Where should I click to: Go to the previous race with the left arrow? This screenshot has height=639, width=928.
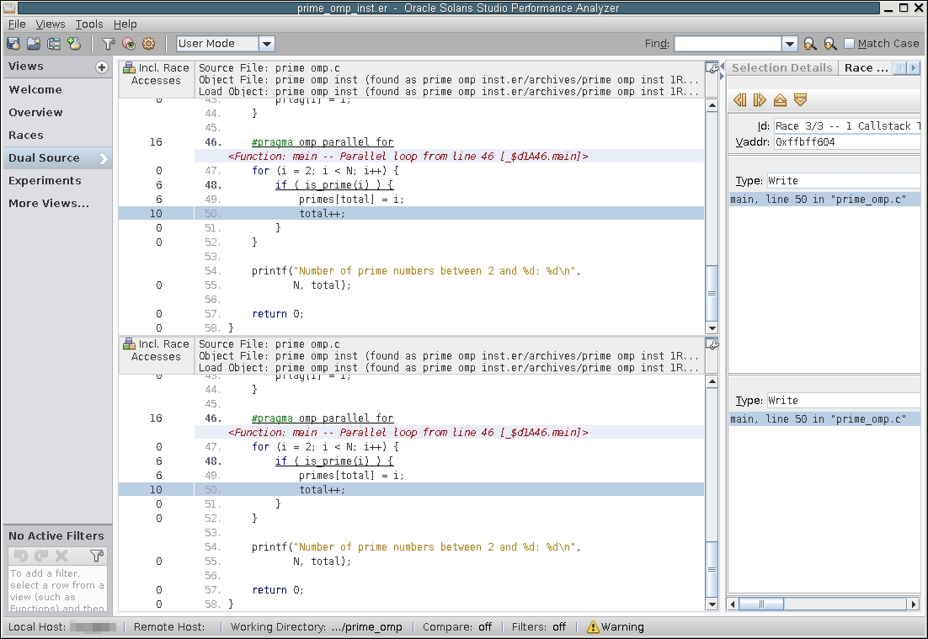point(740,100)
